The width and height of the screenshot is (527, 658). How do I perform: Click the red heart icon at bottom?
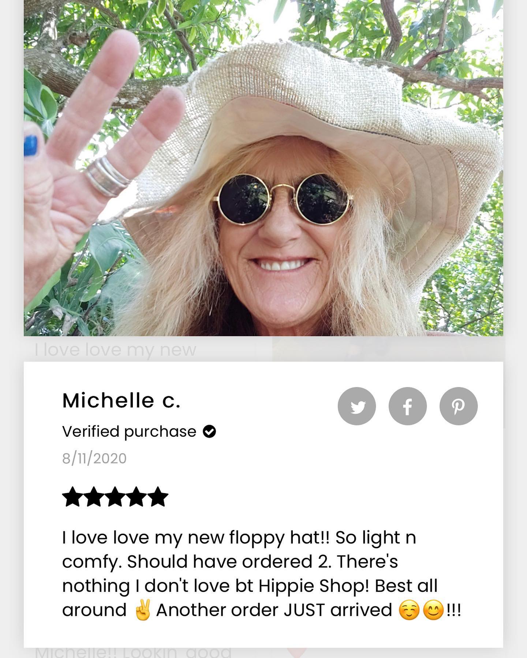pos(296,653)
